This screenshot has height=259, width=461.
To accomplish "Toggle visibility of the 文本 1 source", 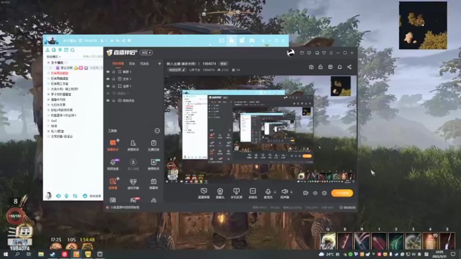I will click(x=108, y=79).
